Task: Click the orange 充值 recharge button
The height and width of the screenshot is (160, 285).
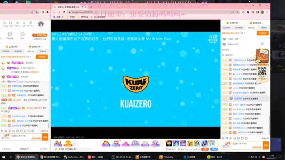Action: click(x=205, y=149)
